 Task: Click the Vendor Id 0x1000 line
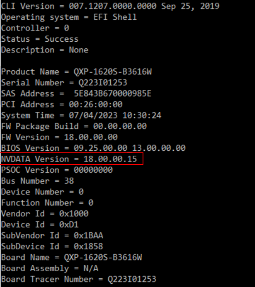[45, 213]
